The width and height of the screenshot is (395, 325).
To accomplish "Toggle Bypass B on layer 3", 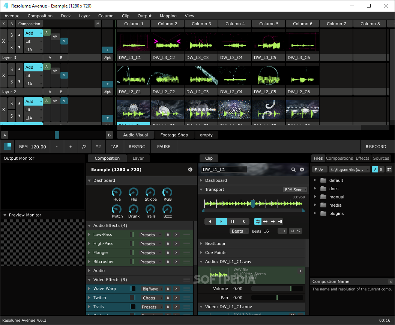I will 12,36.
